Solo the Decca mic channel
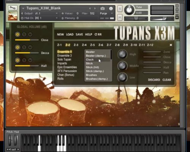 24,47
